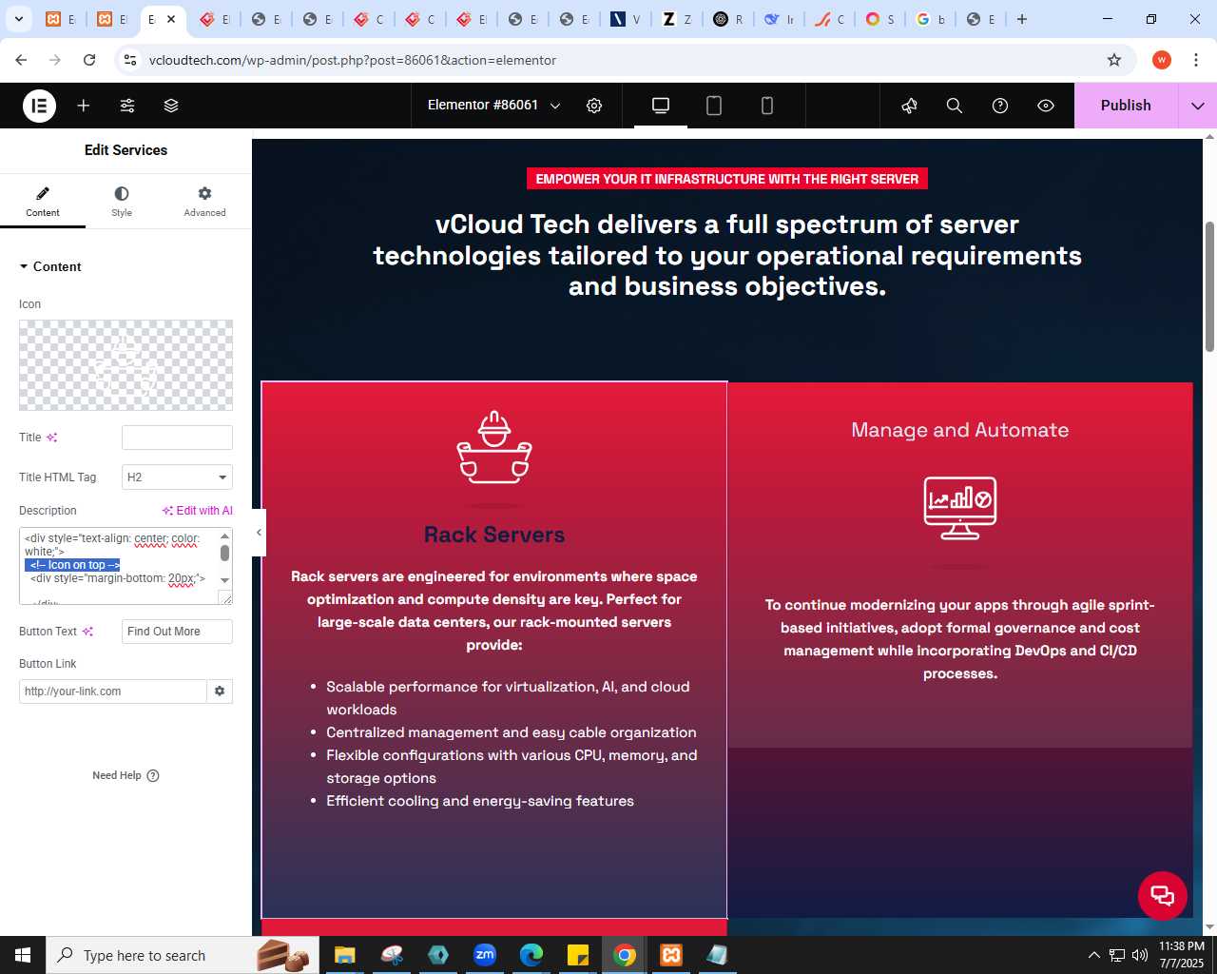Click the Publish button
Screen dimensions: 1217x974
[1126, 106]
